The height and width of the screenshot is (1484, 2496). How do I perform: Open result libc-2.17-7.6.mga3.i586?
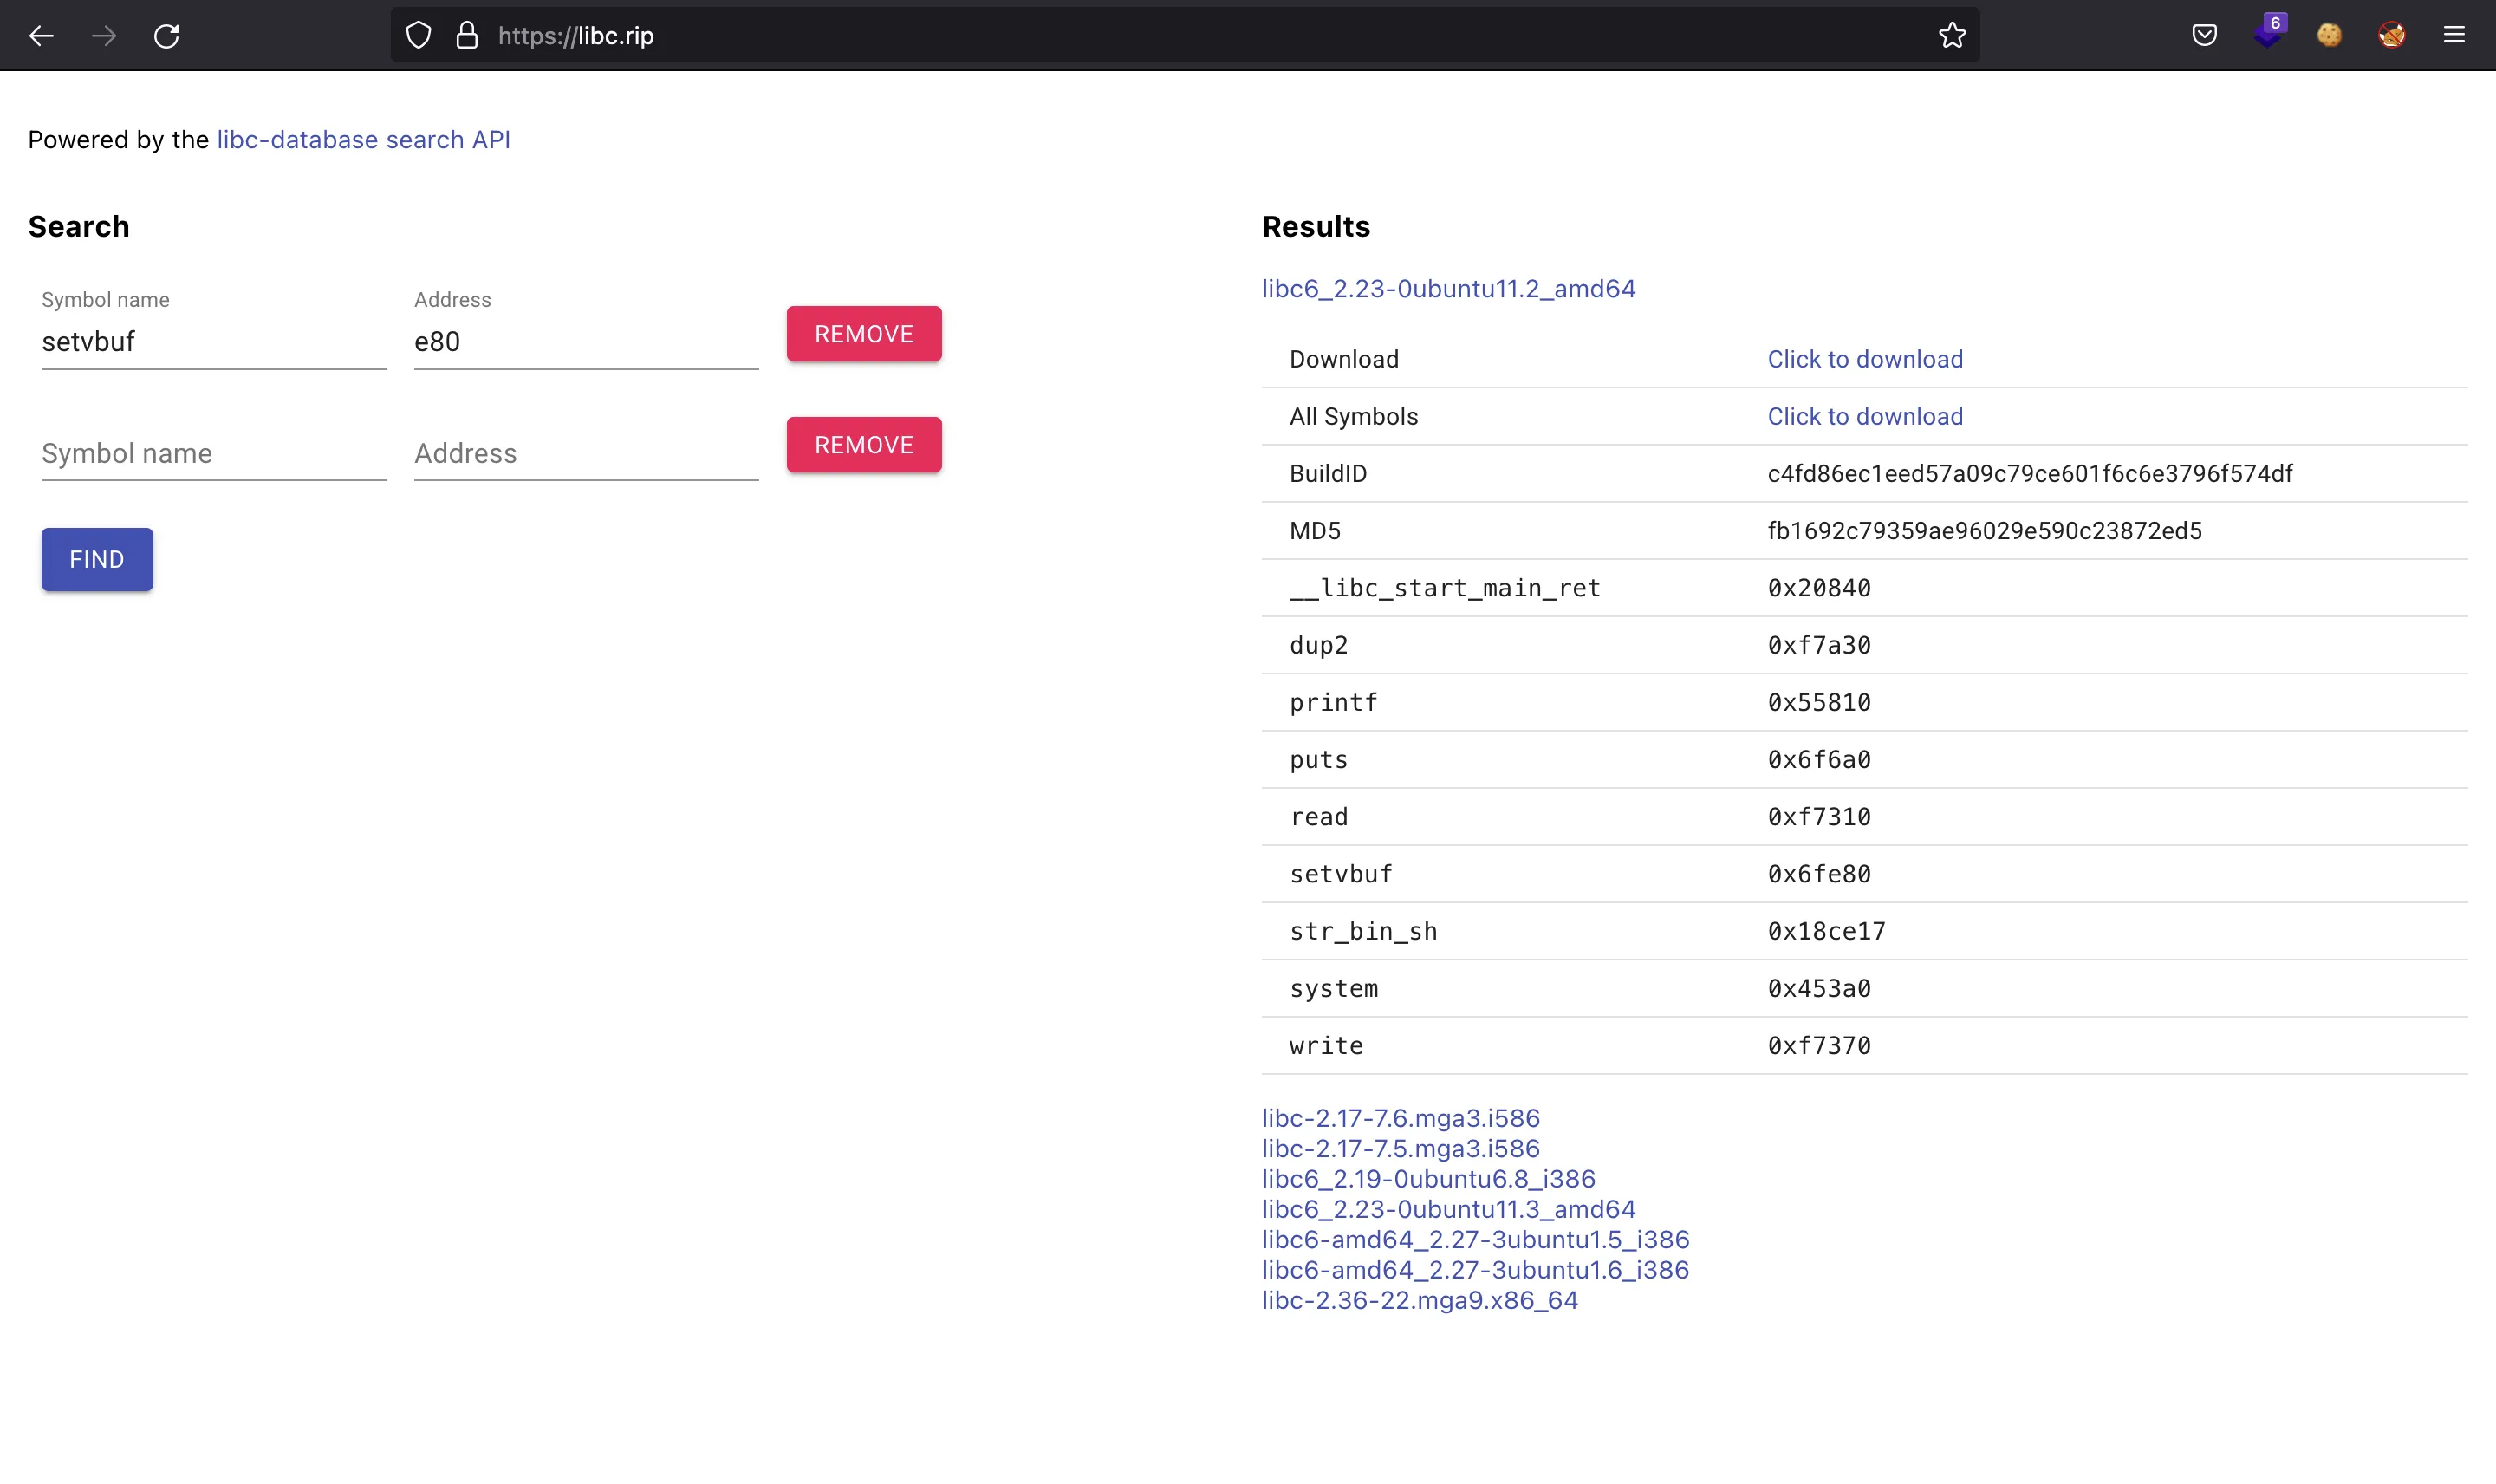coord(1401,1118)
